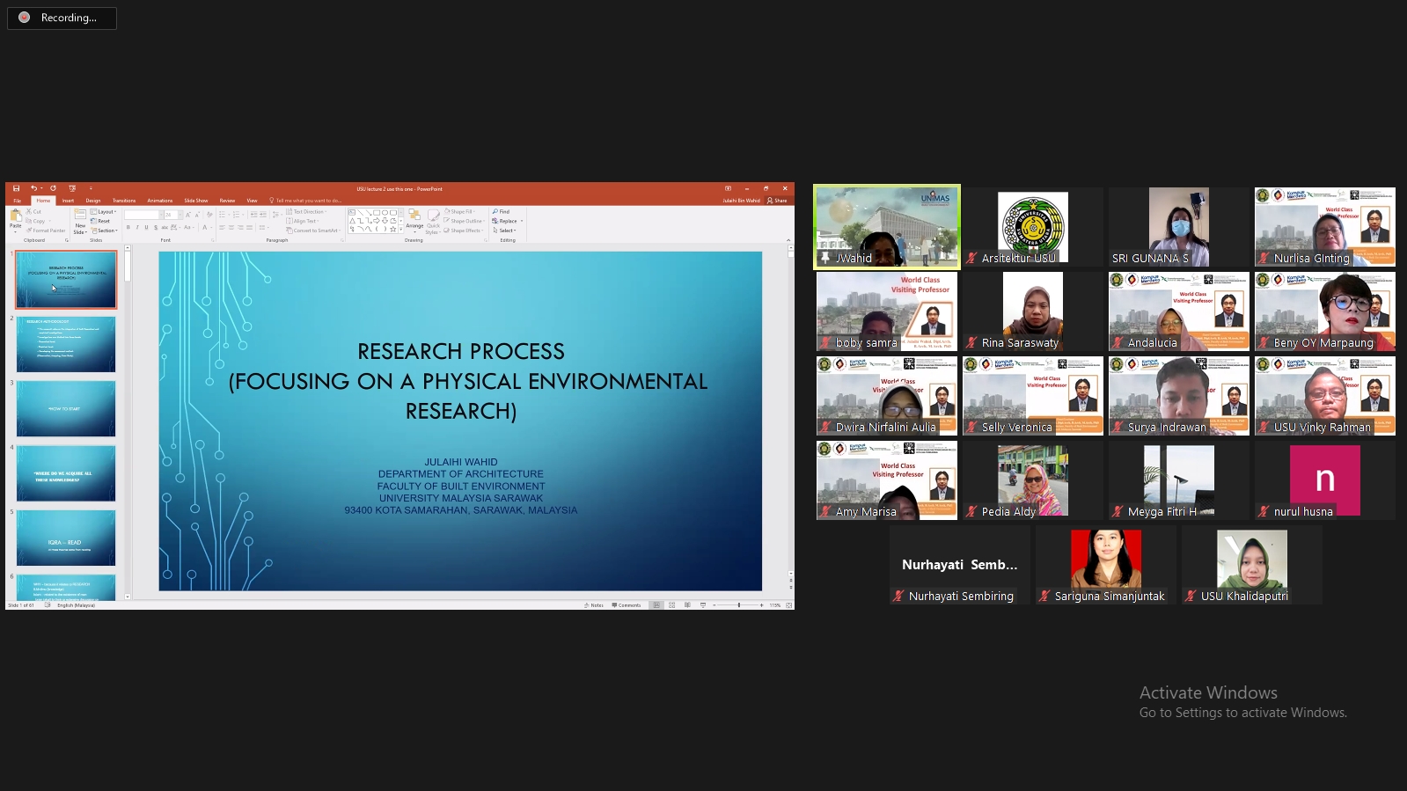Switch to the Insert tab
The height and width of the screenshot is (791, 1407).
68,201
